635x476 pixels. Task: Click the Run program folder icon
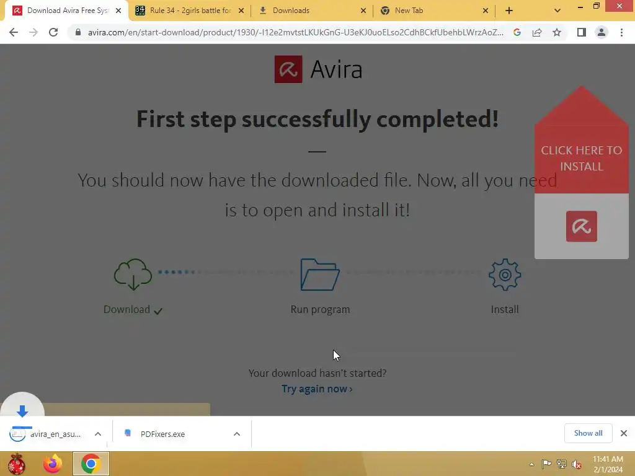(x=320, y=275)
